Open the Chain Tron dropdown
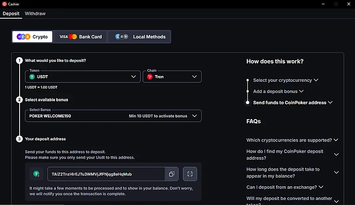 coord(172,77)
